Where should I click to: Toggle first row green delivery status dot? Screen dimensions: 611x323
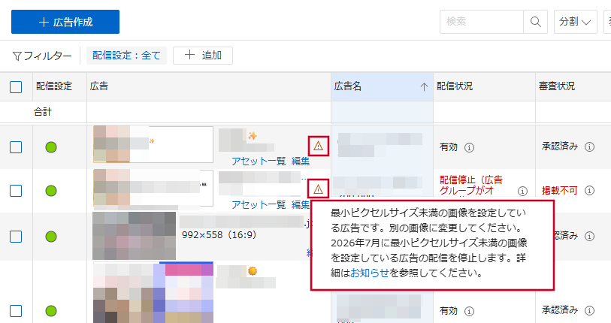coord(51,147)
